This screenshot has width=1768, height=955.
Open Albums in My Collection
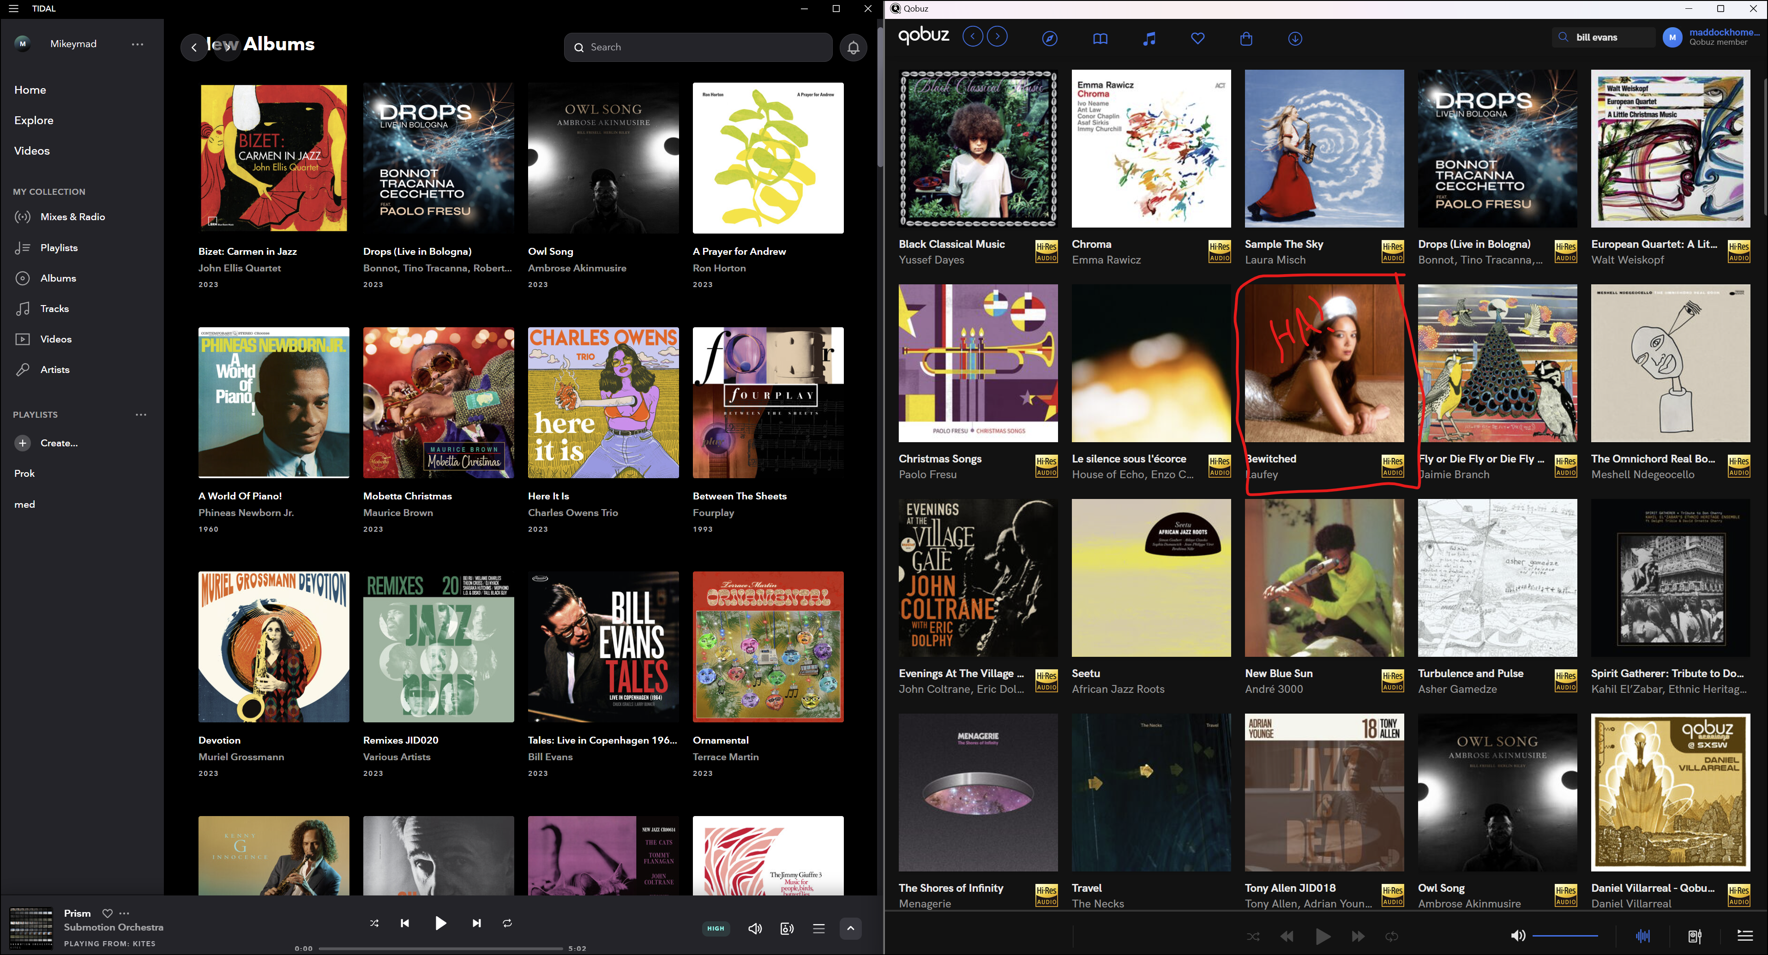point(58,278)
